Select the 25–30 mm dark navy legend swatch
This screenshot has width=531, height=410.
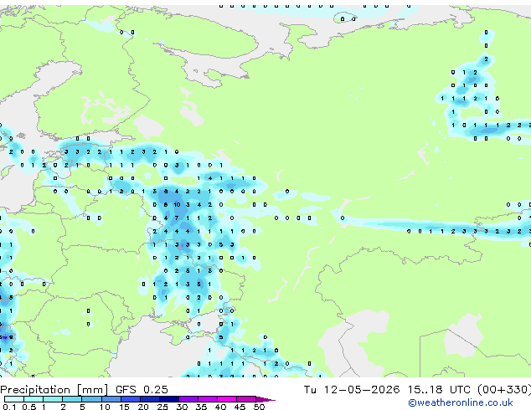click(x=169, y=399)
